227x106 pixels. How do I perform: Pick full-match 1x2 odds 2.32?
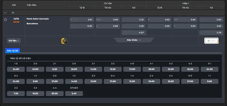coord(134,20)
